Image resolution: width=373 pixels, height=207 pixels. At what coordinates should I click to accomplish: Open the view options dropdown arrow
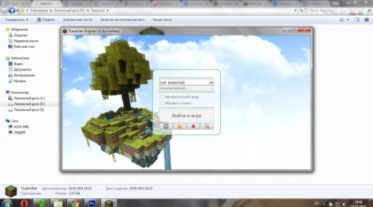[348, 20]
